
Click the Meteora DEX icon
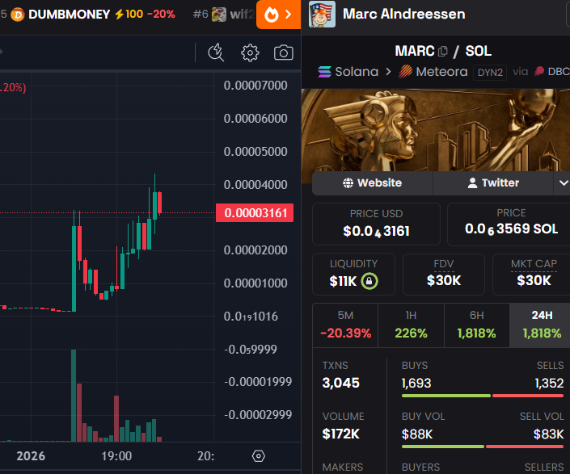click(405, 72)
